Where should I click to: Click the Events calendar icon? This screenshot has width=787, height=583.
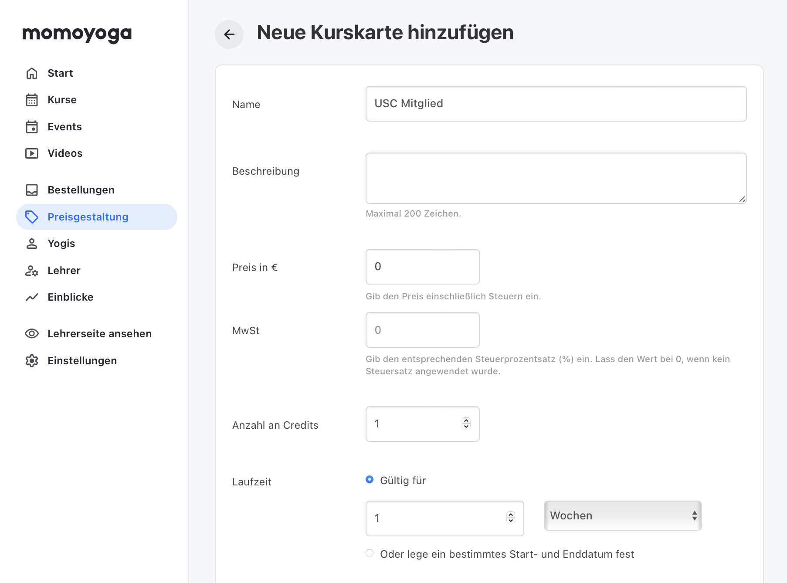(32, 127)
